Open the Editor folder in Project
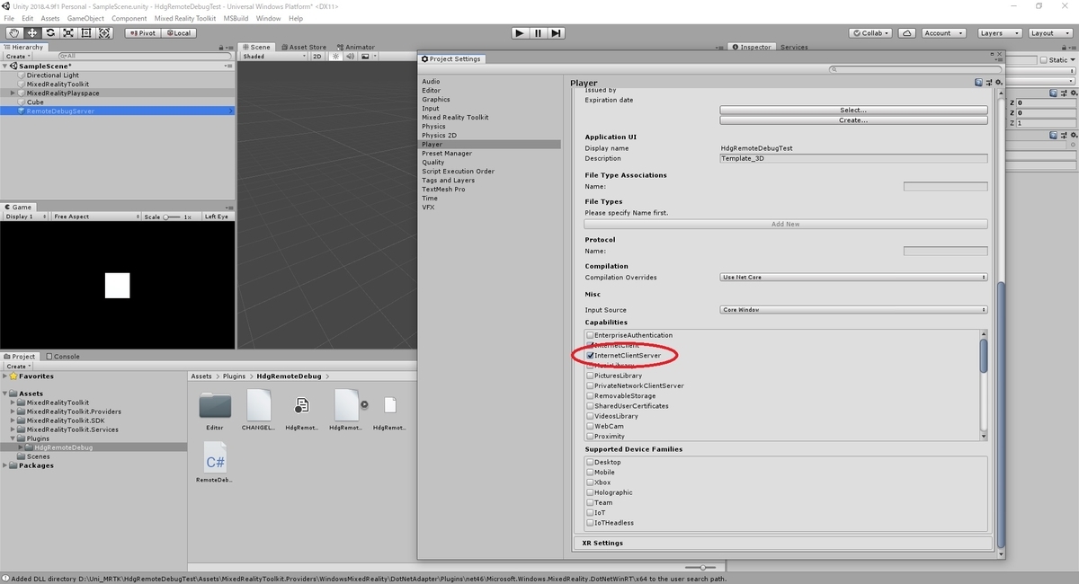The height and width of the screenshot is (584, 1079). (x=215, y=406)
